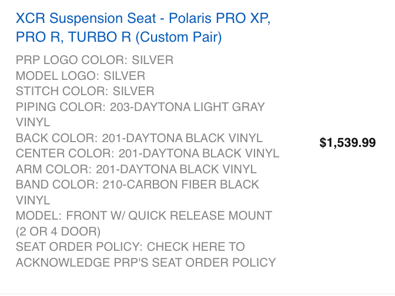
Task: Select the STITCH COLOR: SILVER line
Action: (x=85, y=91)
